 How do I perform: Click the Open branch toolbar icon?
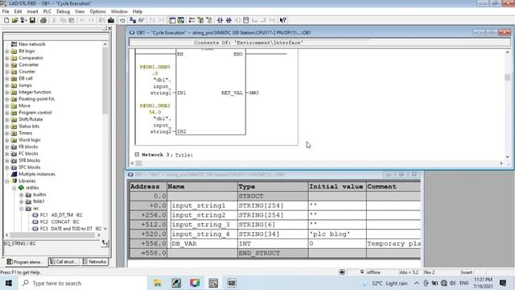tap(254, 20)
